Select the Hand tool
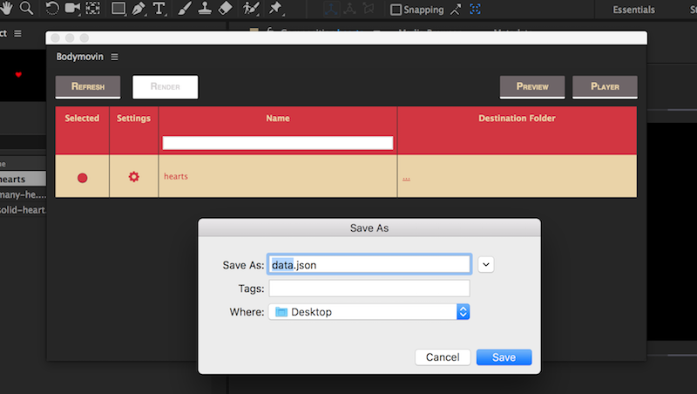The width and height of the screenshot is (697, 394). click(x=6, y=8)
